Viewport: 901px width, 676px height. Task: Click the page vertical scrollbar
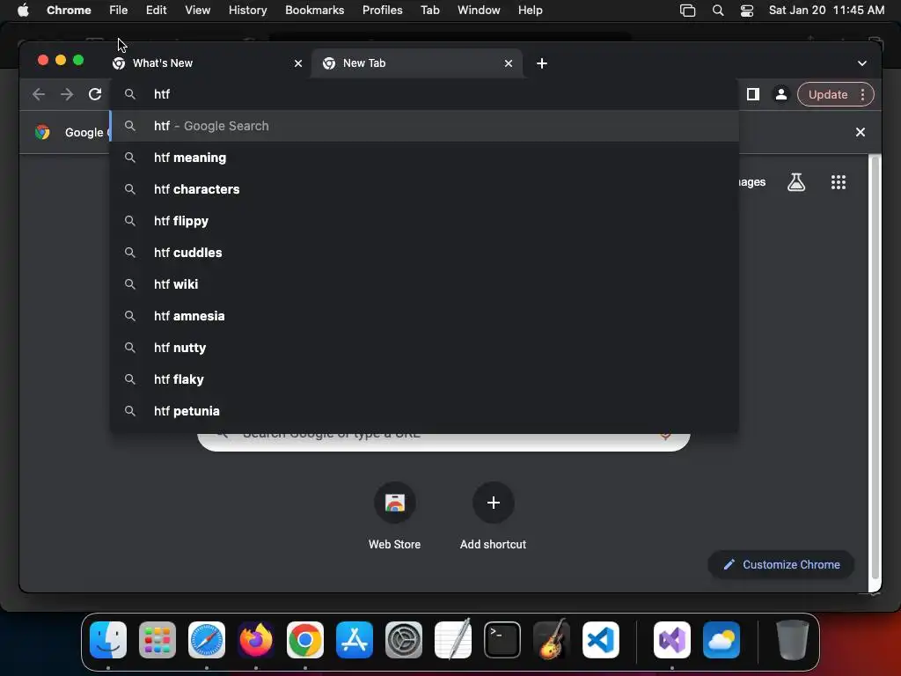pyautogui.click(x=875, y=368)
